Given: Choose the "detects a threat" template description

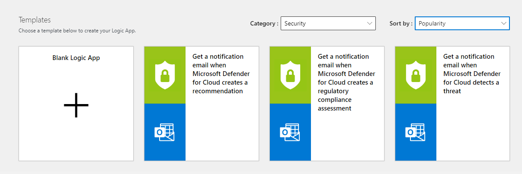Looking at the screenshot, I should (x=471, y=74).
